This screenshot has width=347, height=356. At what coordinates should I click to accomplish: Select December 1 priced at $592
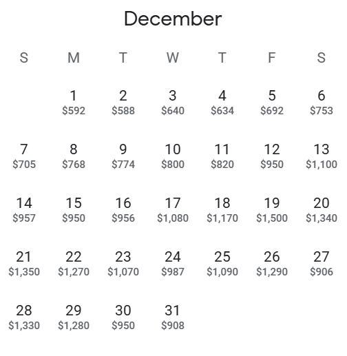[74, 103]
